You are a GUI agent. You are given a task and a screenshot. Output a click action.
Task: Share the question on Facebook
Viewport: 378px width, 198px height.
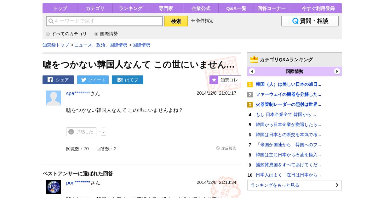58,80
